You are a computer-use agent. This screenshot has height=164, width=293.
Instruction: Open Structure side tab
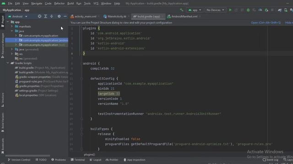3,100
